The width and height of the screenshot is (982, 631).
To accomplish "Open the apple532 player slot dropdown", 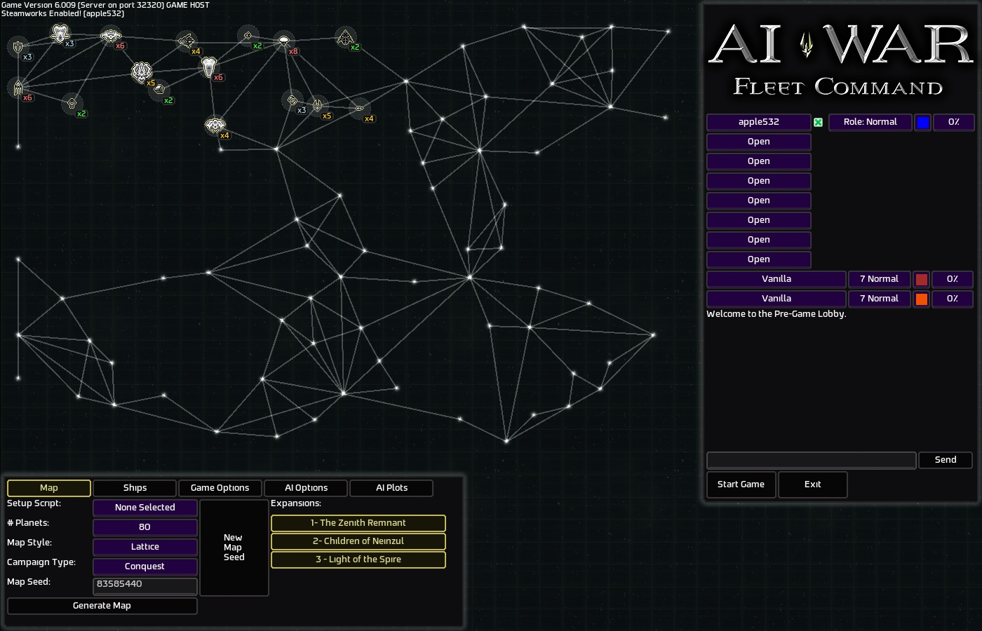I will (x=759, y=122).
